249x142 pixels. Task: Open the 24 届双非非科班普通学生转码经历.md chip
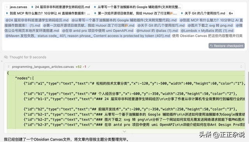tap(61, 7)
